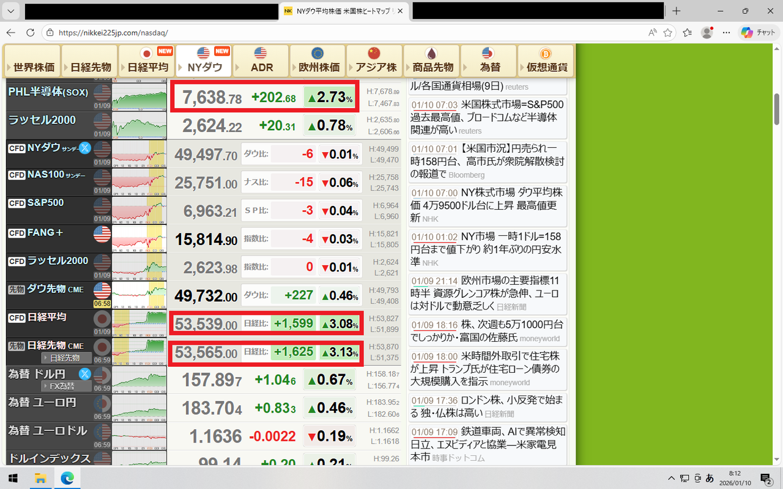The width and height of the screenshot is (783, 489).
Task: Click the X icon beside CFD NYダウ
Action: tap(85, 147)
